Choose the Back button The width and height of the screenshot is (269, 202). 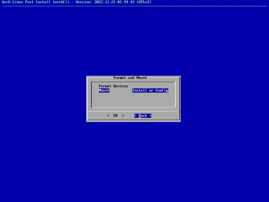pos(143,116)
